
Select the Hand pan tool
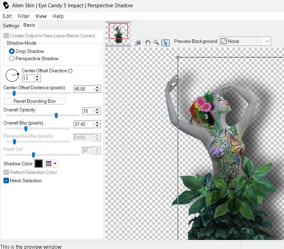click(147, 43)
